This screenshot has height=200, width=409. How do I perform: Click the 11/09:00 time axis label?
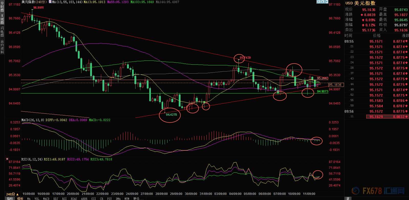[x=309, y=194]
